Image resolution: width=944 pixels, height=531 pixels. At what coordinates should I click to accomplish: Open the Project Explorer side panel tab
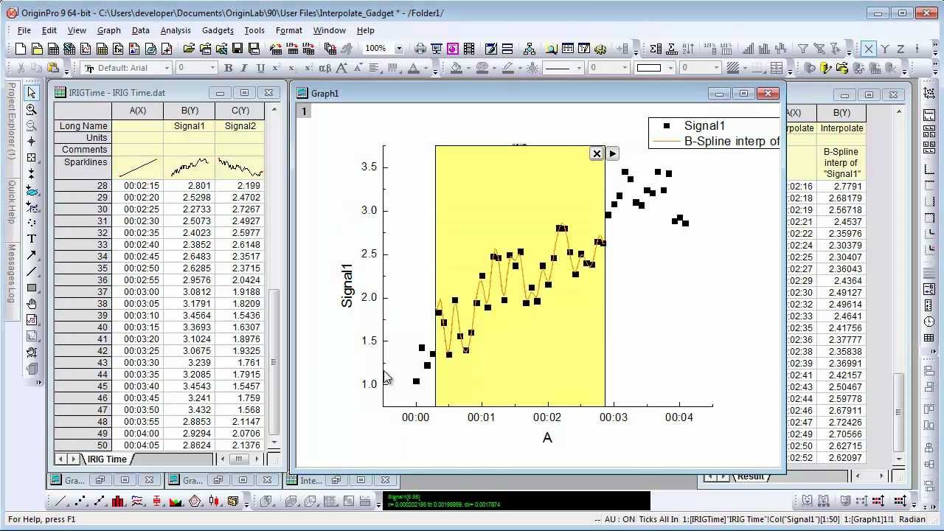(11, 121)
